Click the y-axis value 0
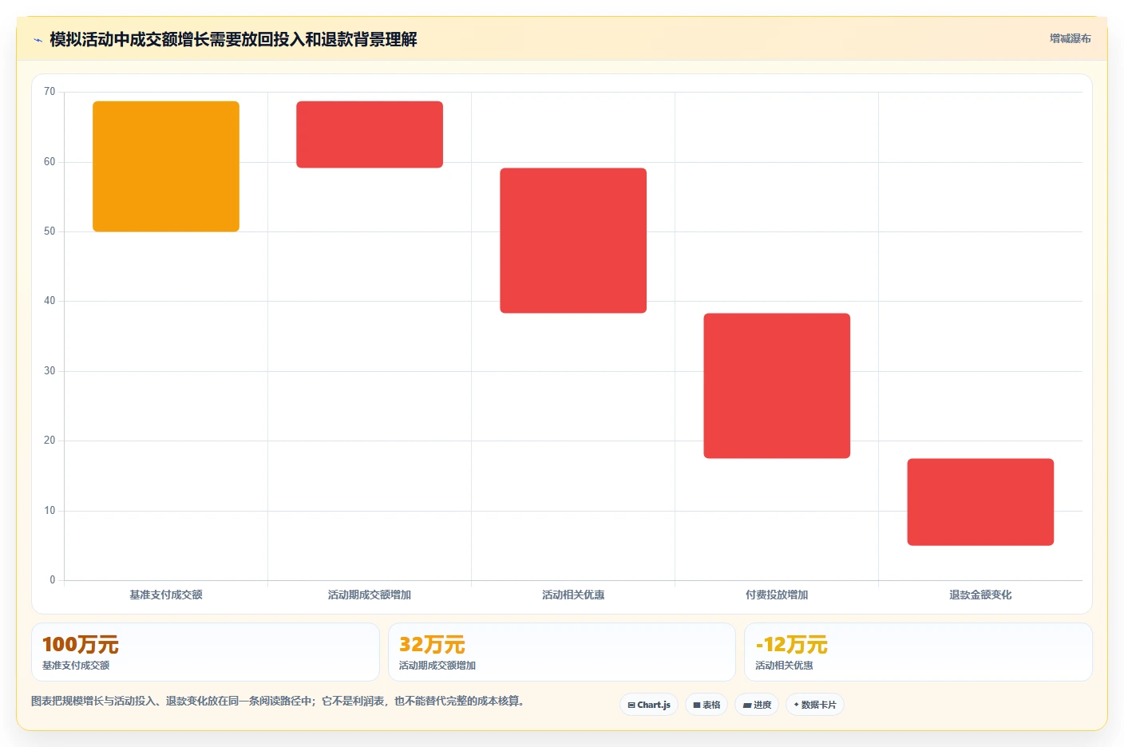This screenshot has width=1124, height=747. [53, 580]
